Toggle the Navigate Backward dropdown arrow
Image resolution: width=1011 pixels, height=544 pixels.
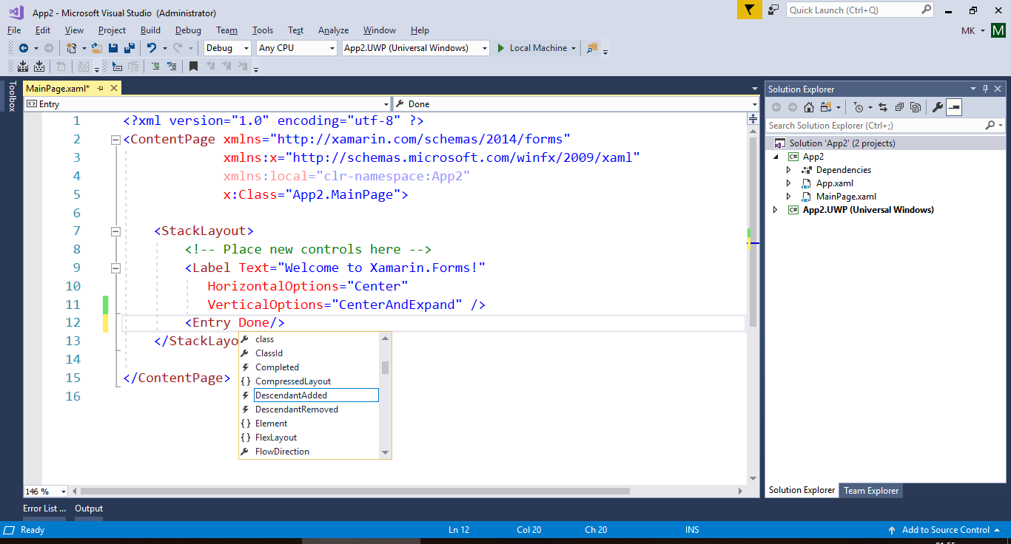point(36,47)
